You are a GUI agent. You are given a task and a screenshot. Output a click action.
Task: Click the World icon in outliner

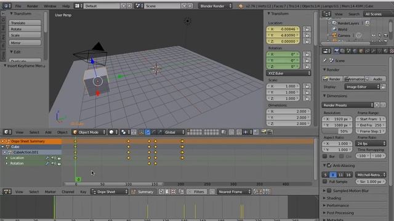pos(334,29)
